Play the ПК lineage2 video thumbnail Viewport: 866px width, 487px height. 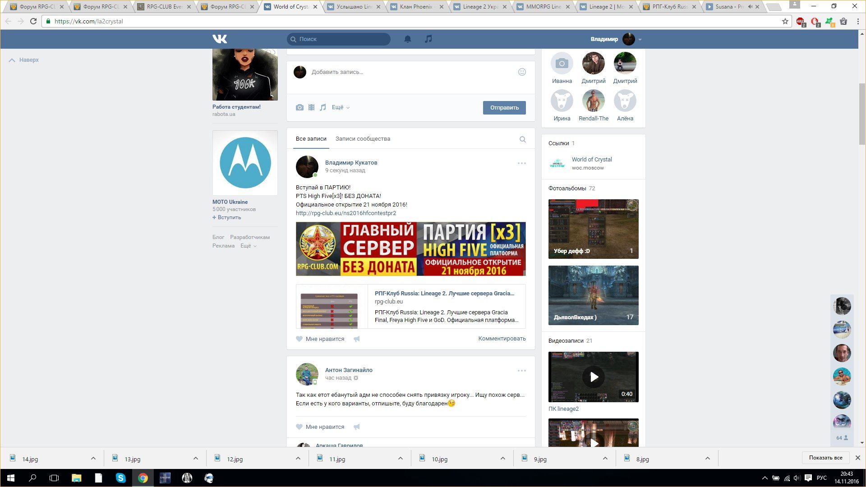[x=593, y=377]
